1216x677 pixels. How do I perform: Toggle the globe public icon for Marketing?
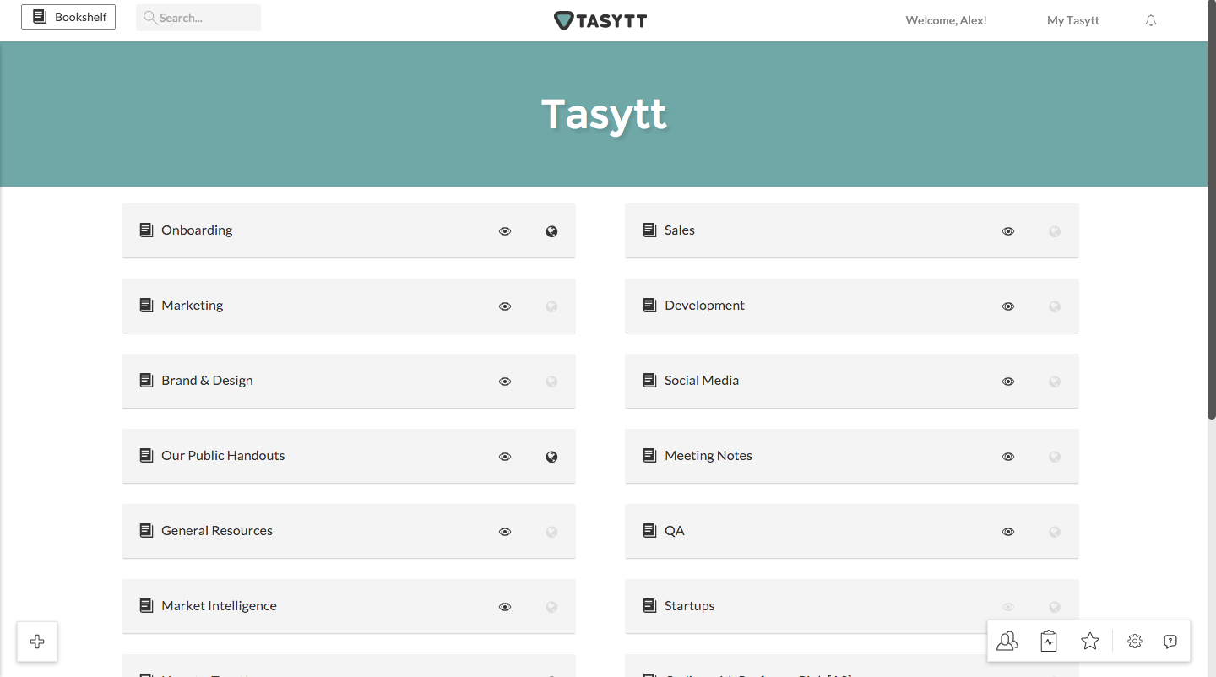coord(551,306)
